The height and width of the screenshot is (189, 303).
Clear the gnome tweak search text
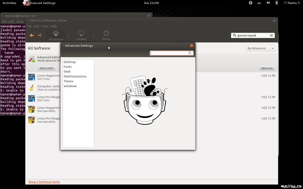click(x=271, y=36)
